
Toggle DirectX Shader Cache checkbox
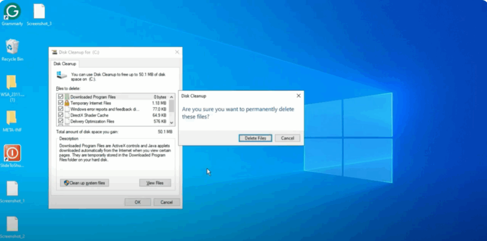tap(60, 115)
